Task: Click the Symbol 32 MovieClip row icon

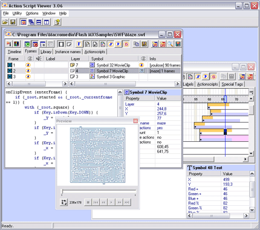Action: [x=92, y=65]
